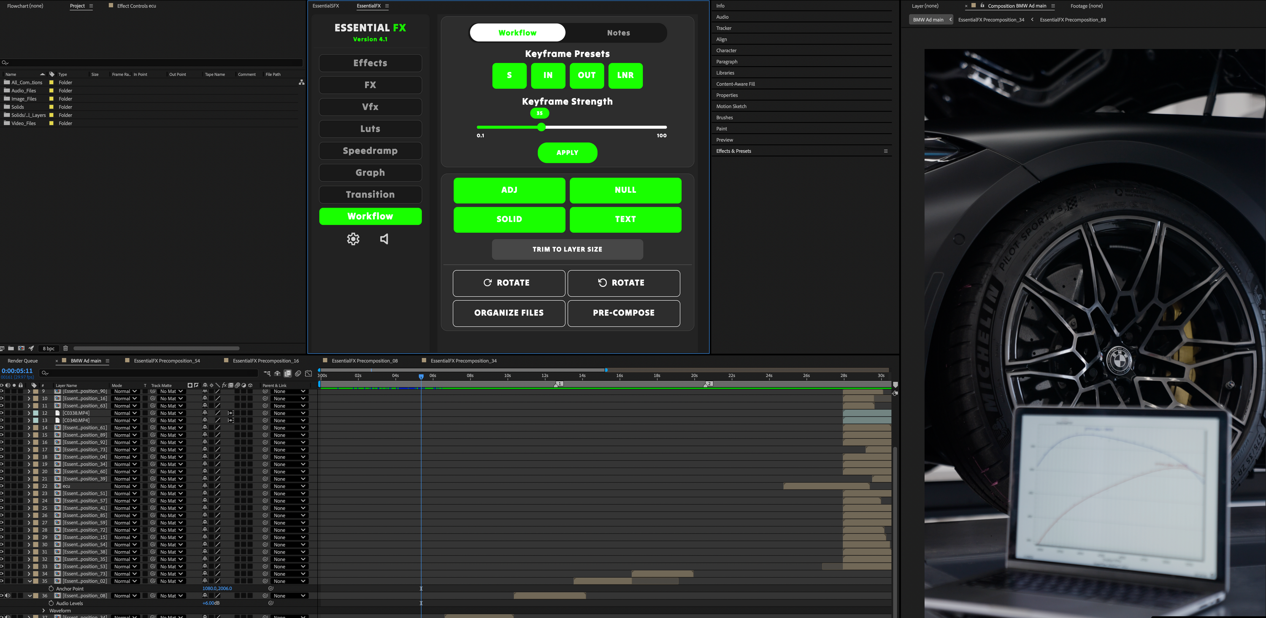Screen dimensions: 1266x618
Task: Solo the C0340.MP4 layer
Action: click(x=14, y=421)
